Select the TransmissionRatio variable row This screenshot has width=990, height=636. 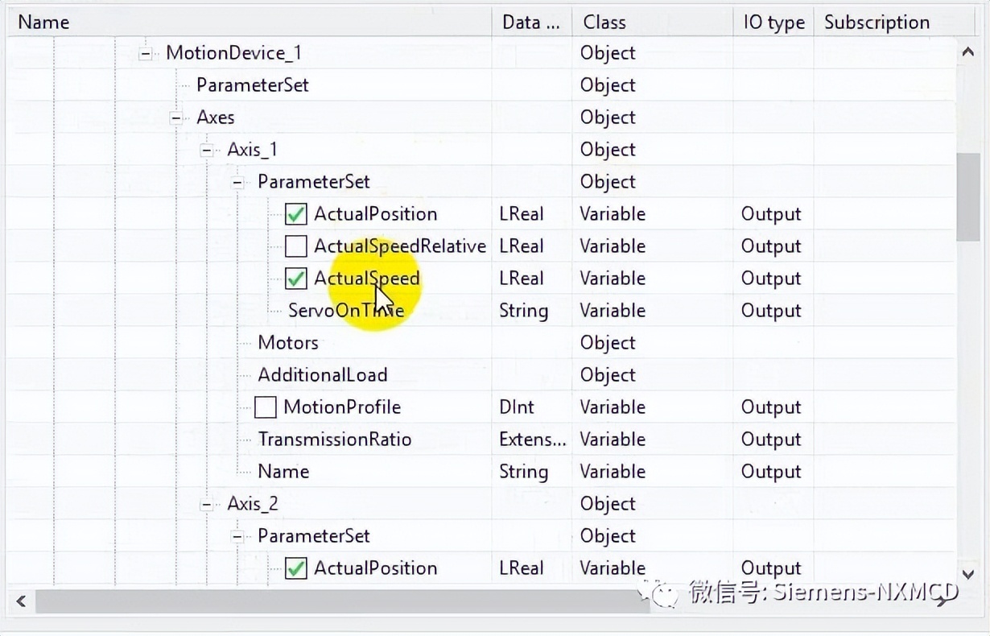coord(335,439)
